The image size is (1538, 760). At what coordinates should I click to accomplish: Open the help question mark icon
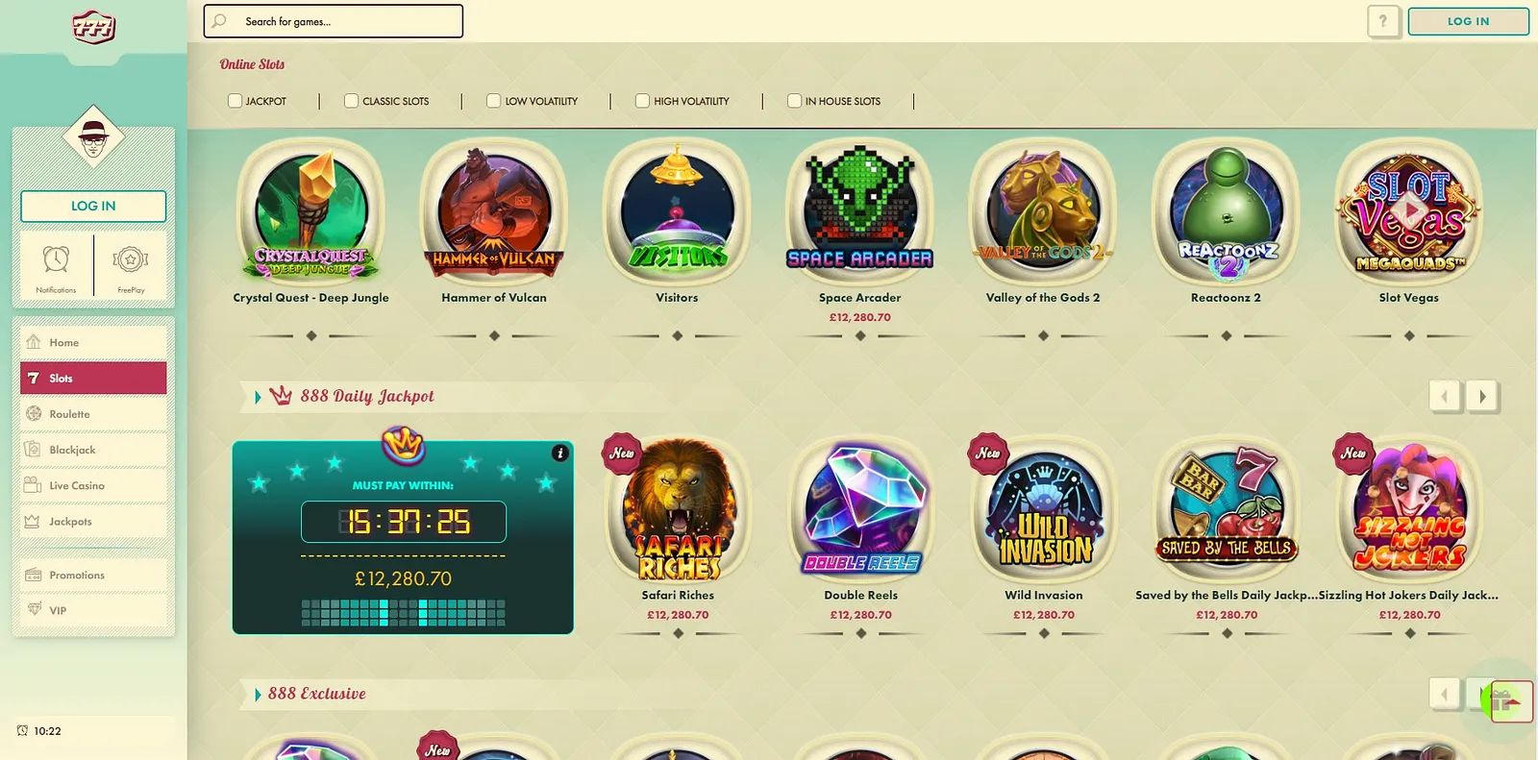tap(1383, 21)
